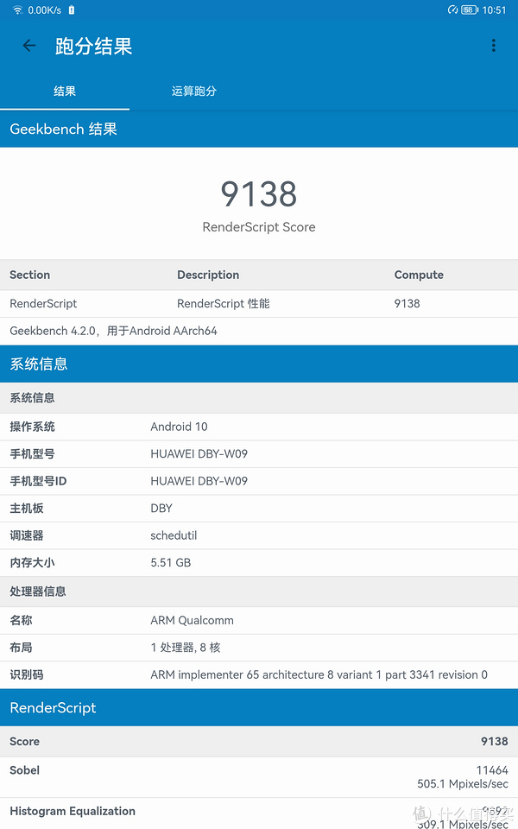518x829 pixels.
Task: Tap the battery level indicator showing 58
Action: pos(470,10)
